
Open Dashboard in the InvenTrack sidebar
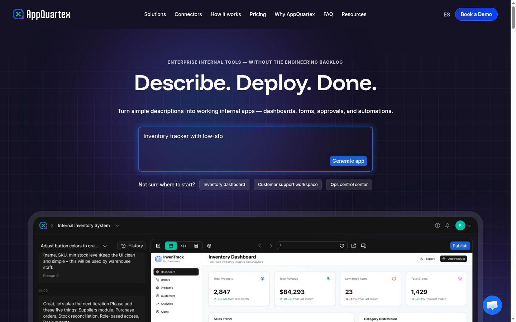tap(176, 272)
